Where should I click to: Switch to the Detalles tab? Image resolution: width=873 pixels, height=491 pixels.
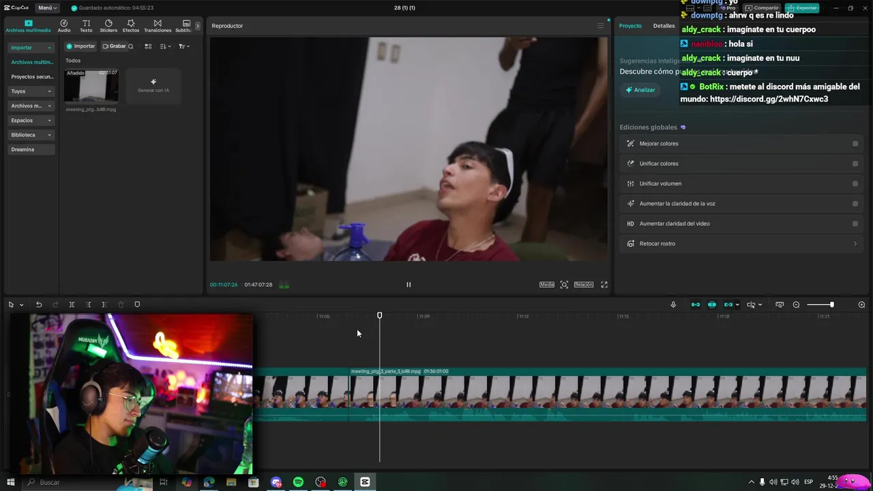click(x=664, y=26)
